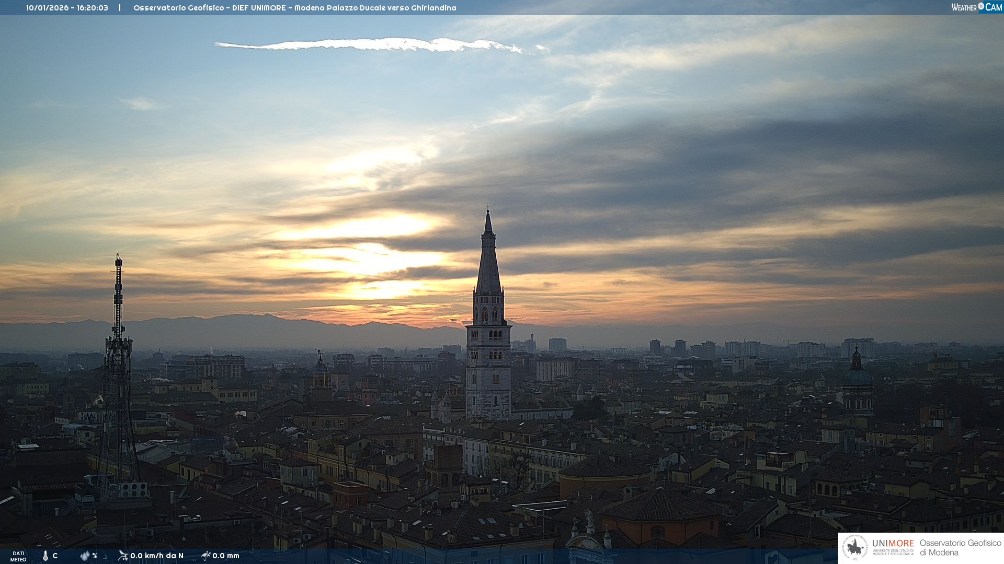Click the temperature unit C label

point(55,556)
